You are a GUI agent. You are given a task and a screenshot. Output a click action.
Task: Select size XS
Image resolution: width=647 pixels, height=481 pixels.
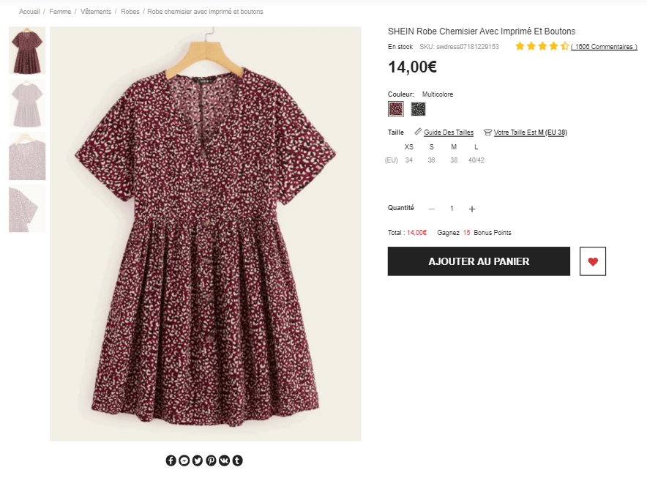(410, 146)
